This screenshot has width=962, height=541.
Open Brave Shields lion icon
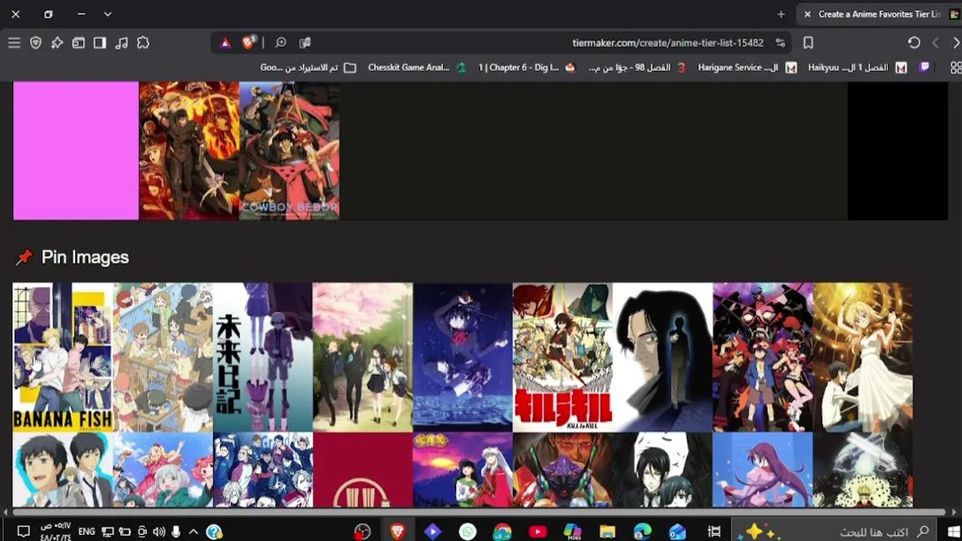[x=248, y=43]
